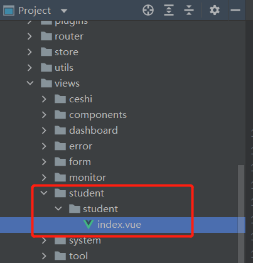Expand the dashboard folder
Screen dimensions: 253x263
pyautogui.click(x=44, y=131)
